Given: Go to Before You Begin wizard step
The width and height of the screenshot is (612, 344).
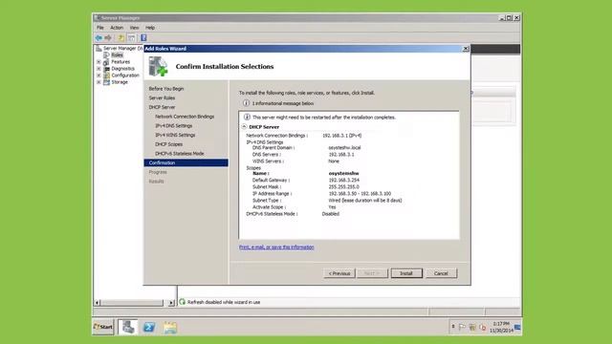Looking at the screenshot, I should pos(166,89).
